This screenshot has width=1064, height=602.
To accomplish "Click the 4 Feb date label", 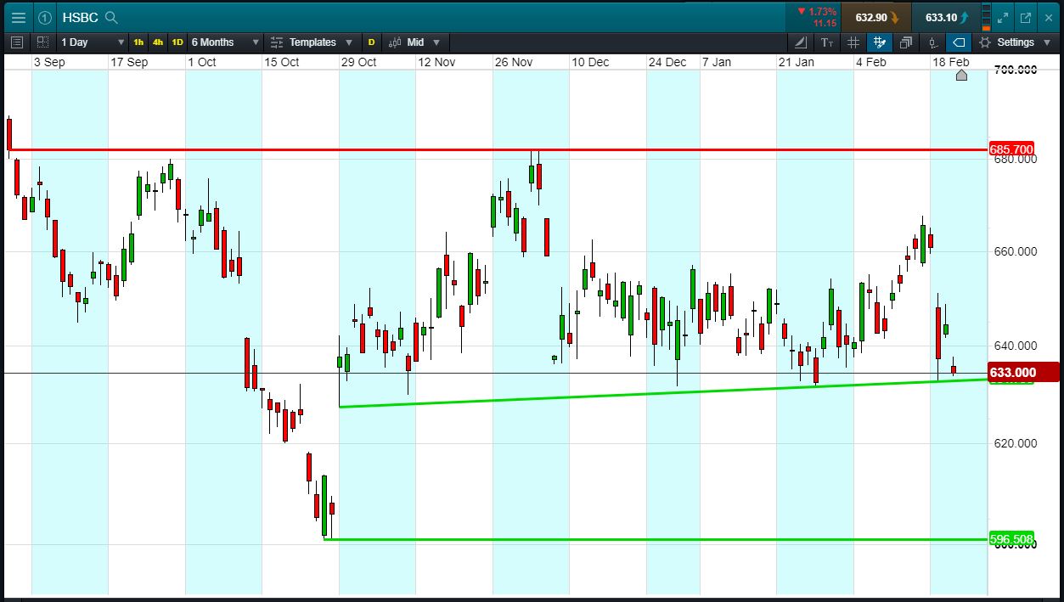I will (870, 62).
